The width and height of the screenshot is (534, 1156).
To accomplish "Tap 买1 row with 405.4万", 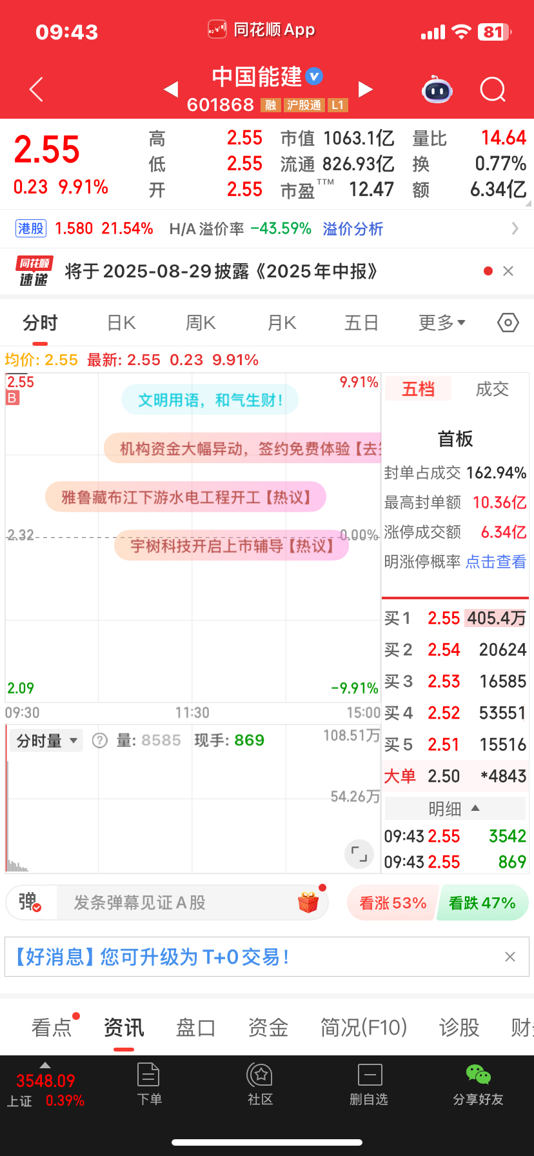I will pos(455,618).
